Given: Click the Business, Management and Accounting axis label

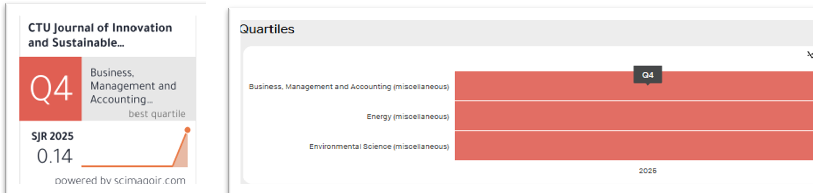Looking at the screenshot, I should click(x=349, y=87).
